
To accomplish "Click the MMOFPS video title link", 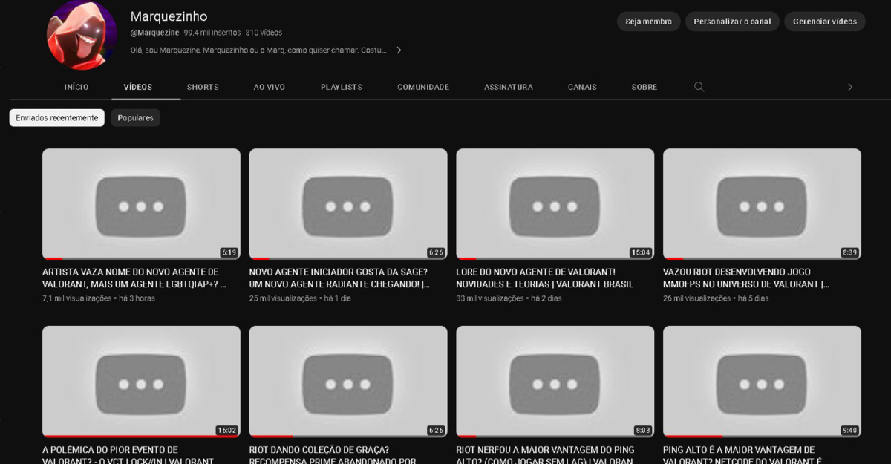I will pyautogui.click(x=745, y=278).
